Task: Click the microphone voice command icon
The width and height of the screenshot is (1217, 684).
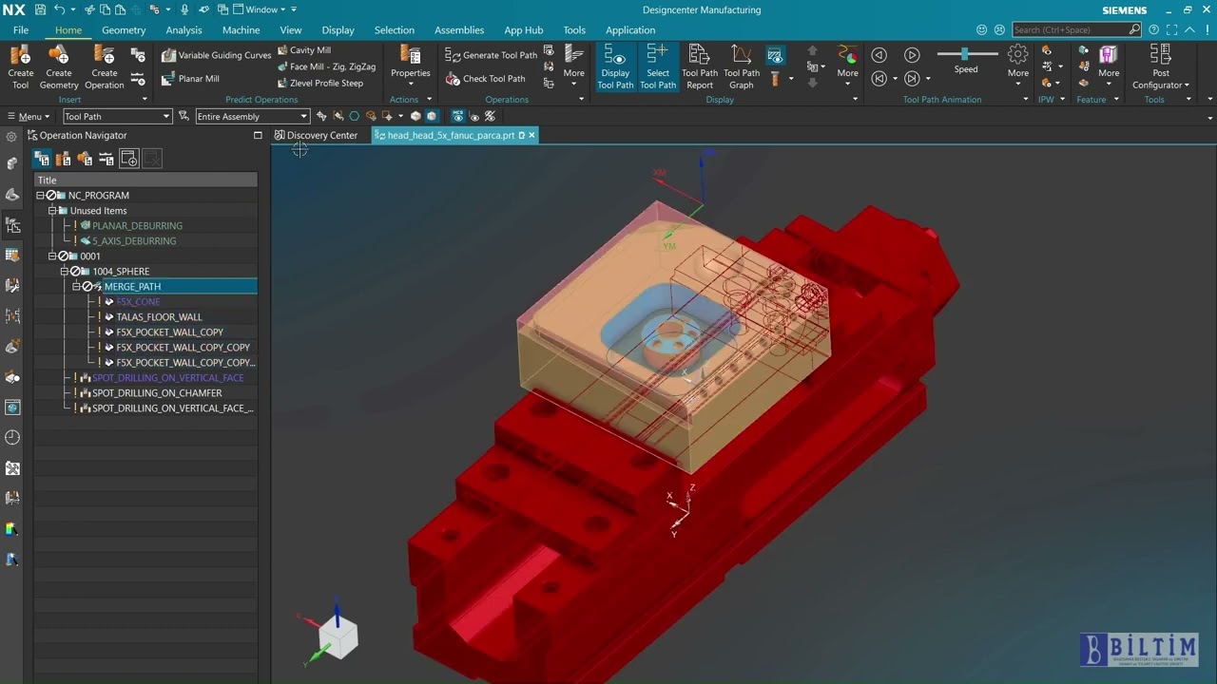Action: 184,9
